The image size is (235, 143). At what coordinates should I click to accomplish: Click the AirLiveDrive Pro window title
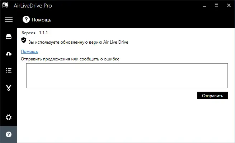pos(33,5)
